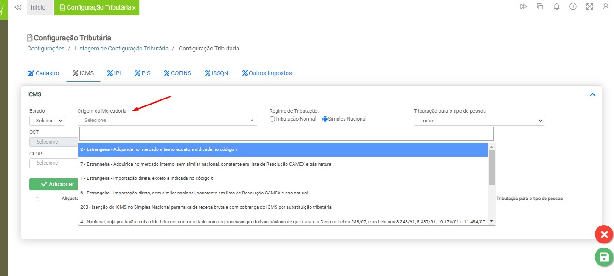This screenshot has width=614, height=276.
Task: Click the notification bell icon
Action: coord(557,7)
